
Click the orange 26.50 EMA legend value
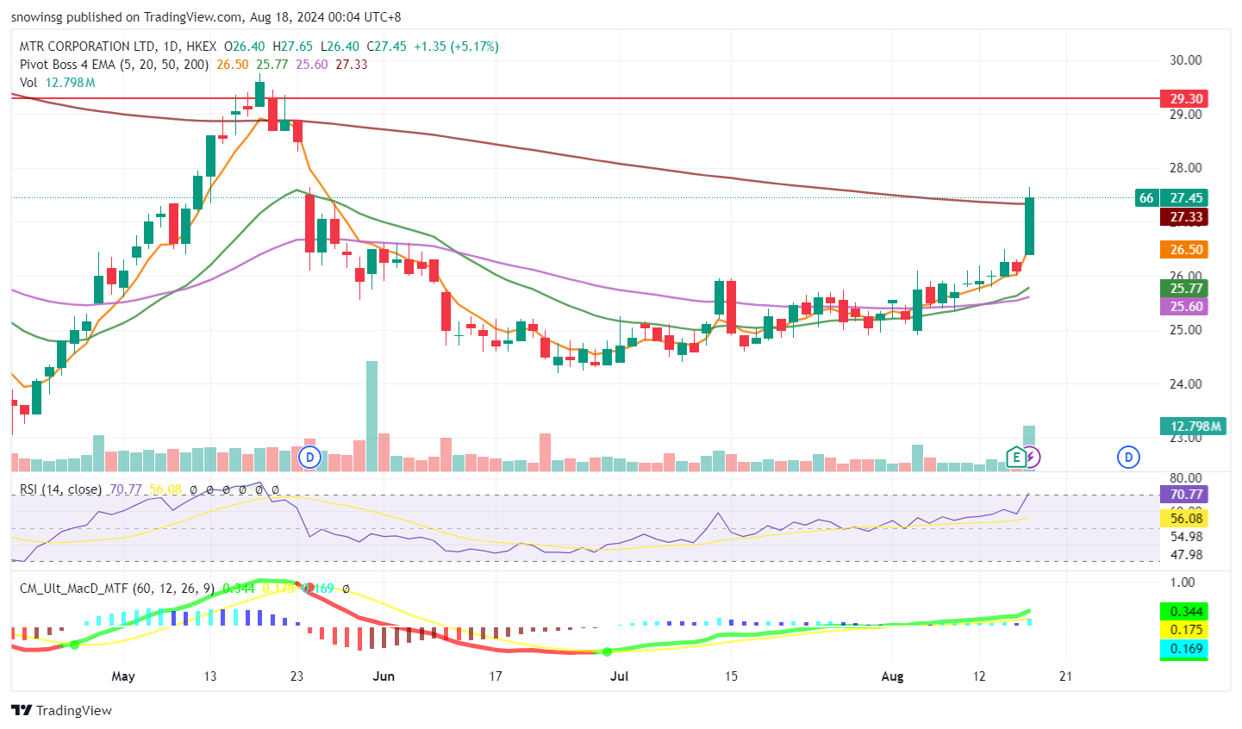[233, 65]
